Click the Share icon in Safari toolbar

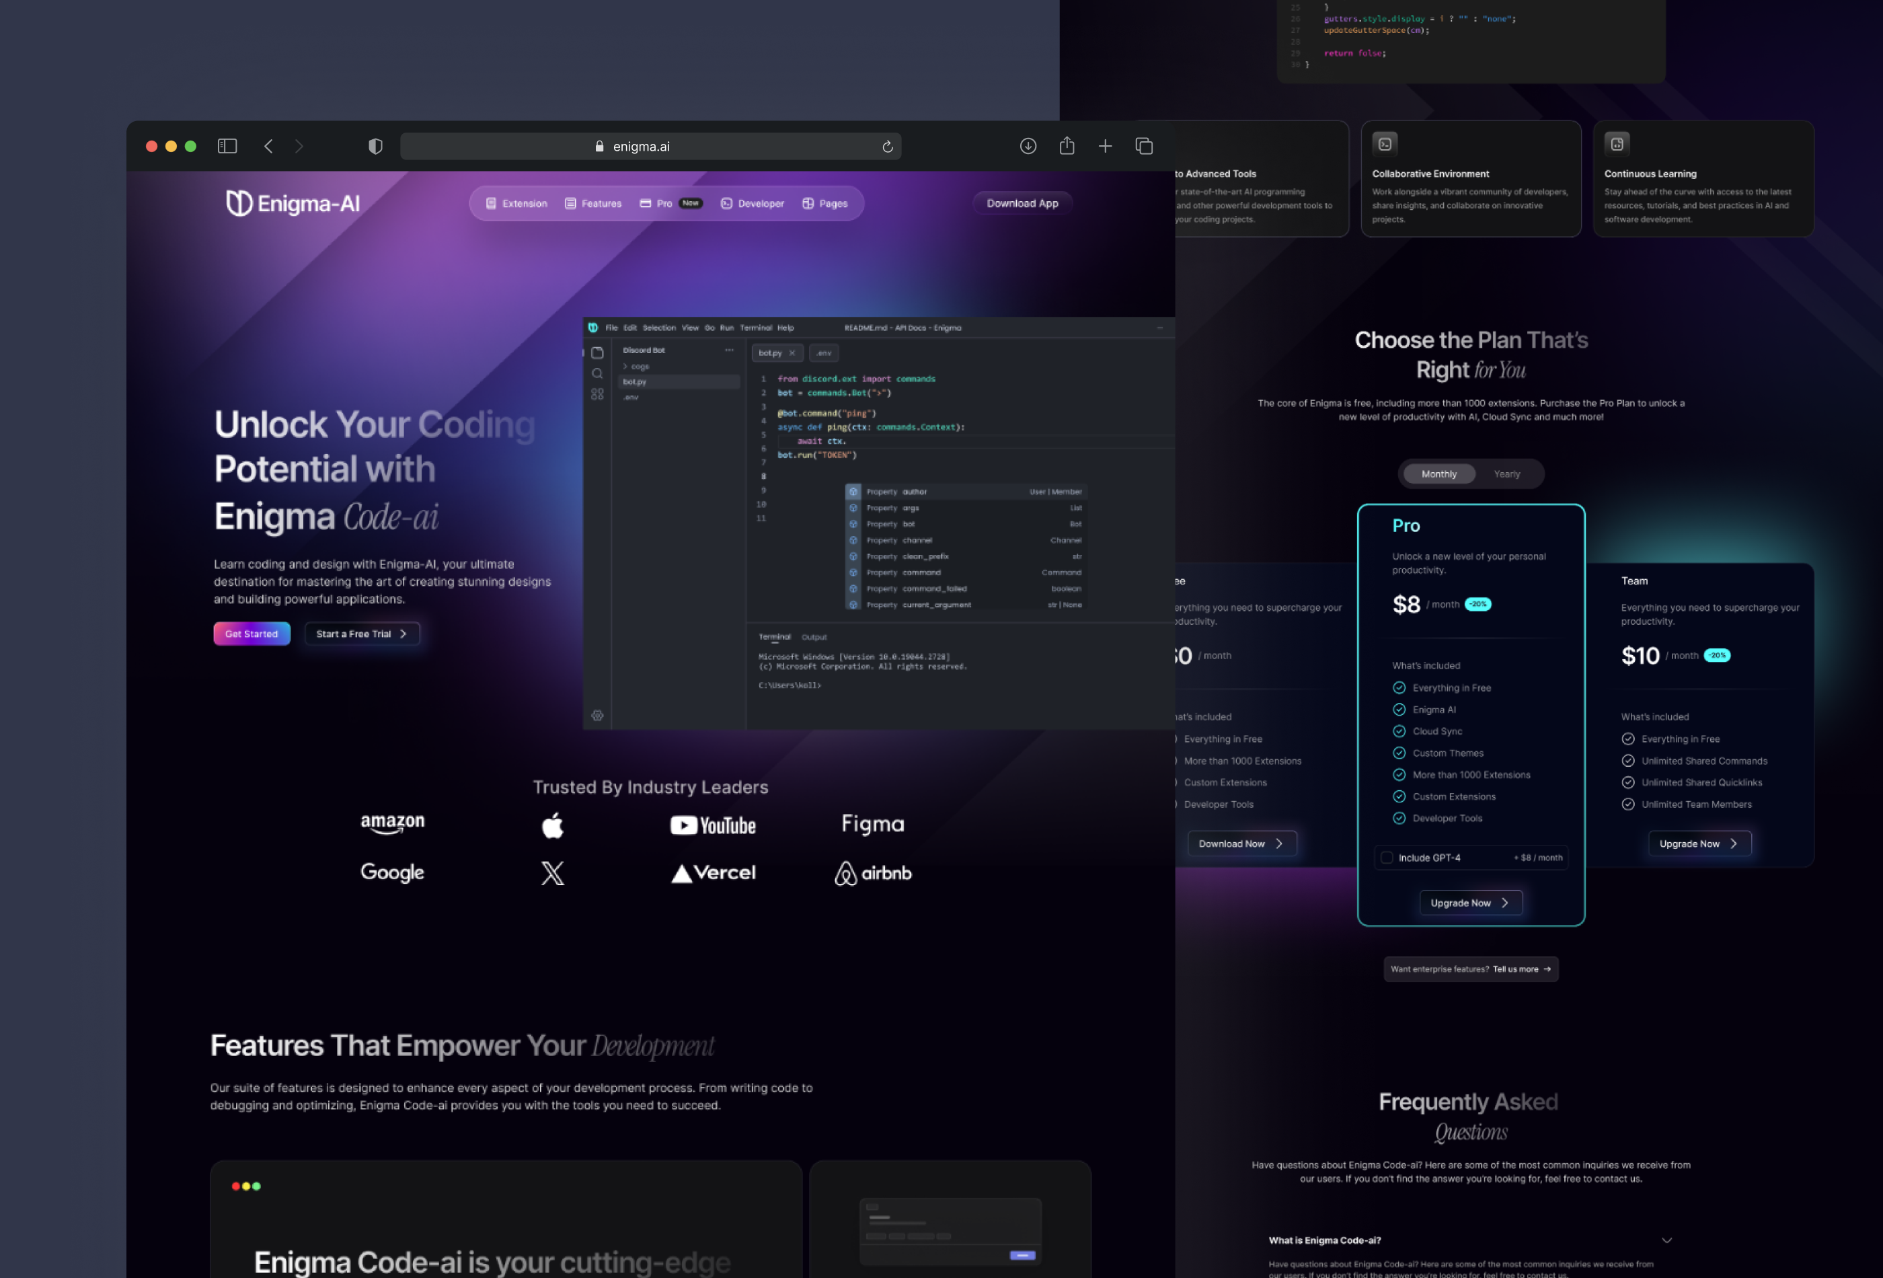[x=1067, y=145]
